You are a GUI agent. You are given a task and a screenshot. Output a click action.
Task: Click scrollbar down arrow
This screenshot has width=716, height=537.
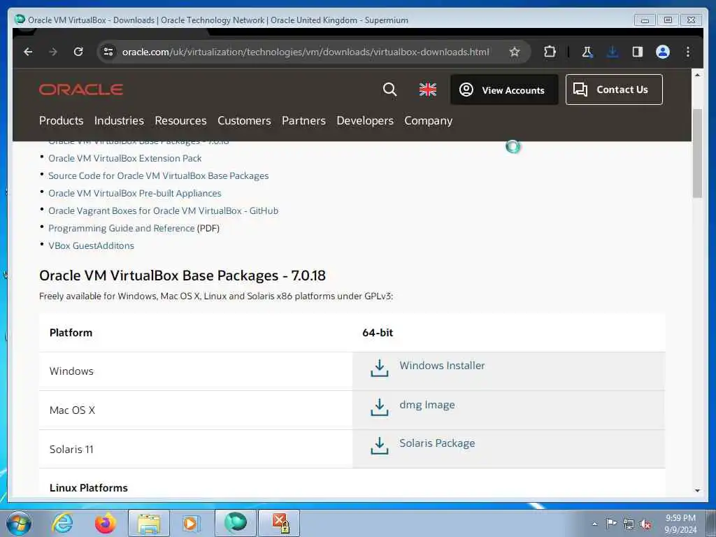[697, 490]
